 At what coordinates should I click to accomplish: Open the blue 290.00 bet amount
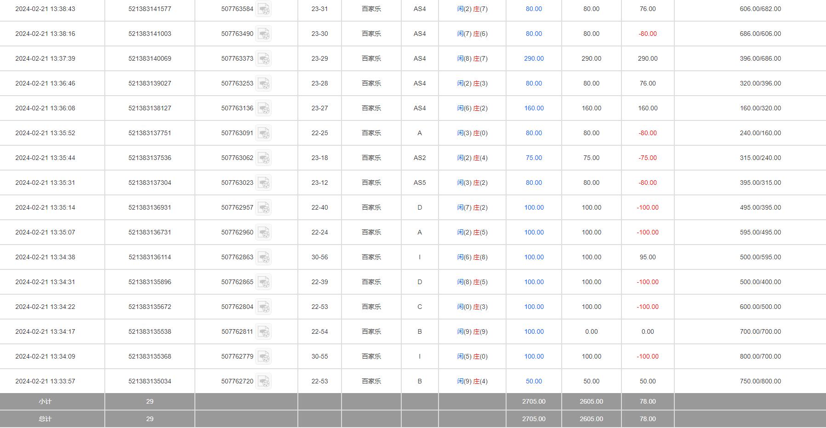point(534,58)
